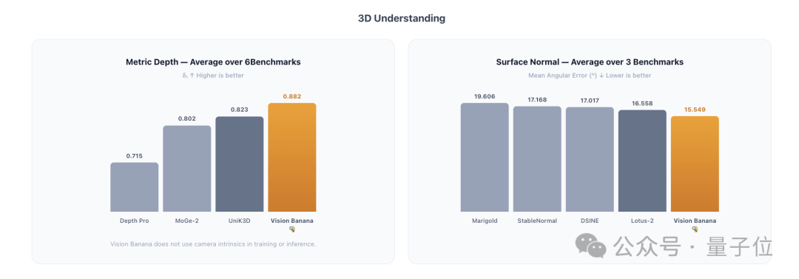Image resolution: width=799 pixels, height=279 pixels.
Task: Select the Depth Pro bar in Metric Depth
Action: [x=134, y=187]
